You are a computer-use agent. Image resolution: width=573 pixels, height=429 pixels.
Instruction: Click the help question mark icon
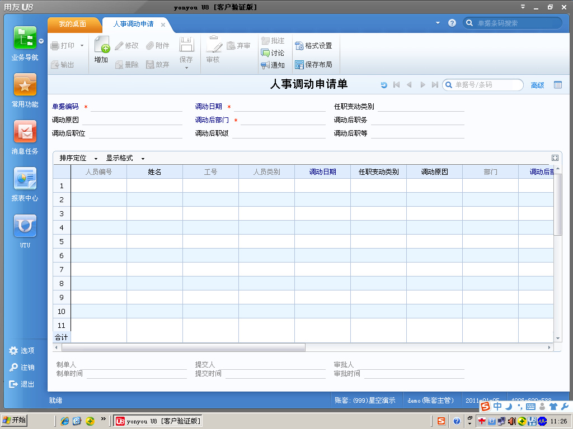pos(452,23)
